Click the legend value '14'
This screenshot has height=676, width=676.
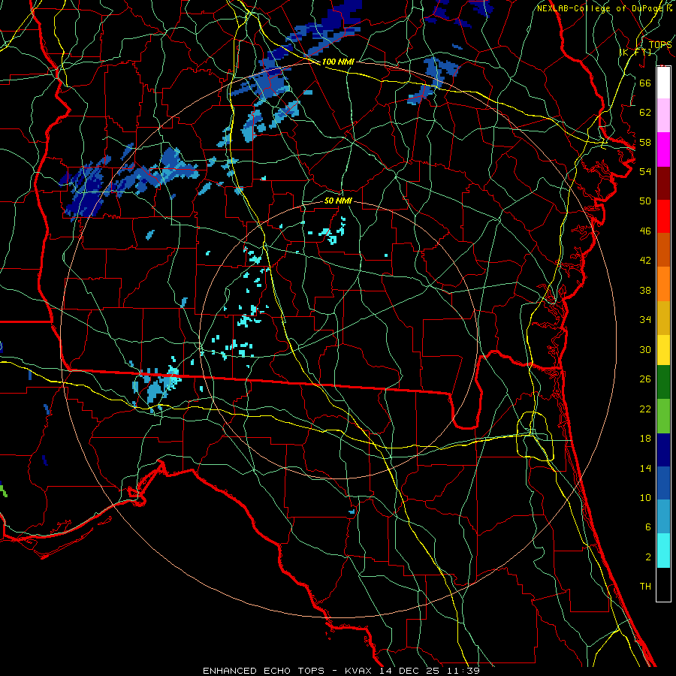(645, 468)
